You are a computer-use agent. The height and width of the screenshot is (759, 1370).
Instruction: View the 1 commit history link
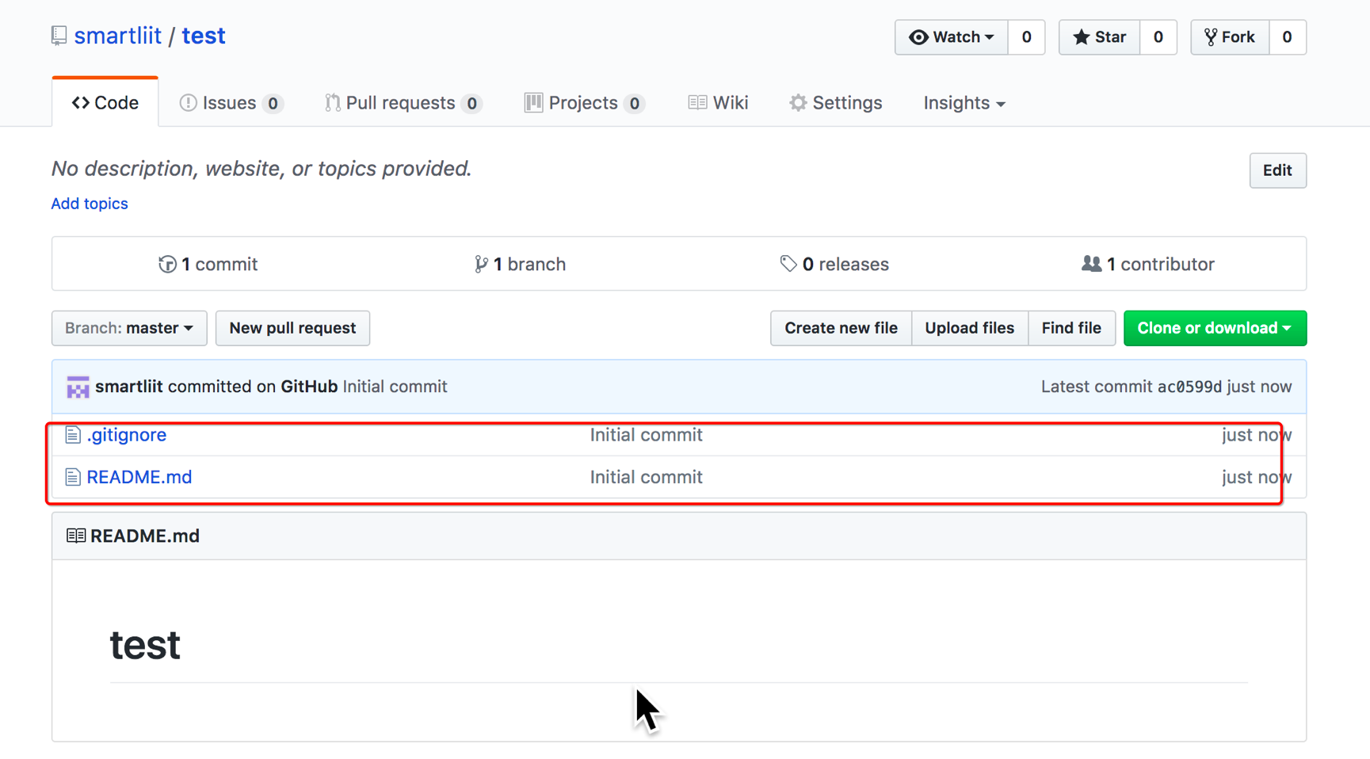point(208,265)
